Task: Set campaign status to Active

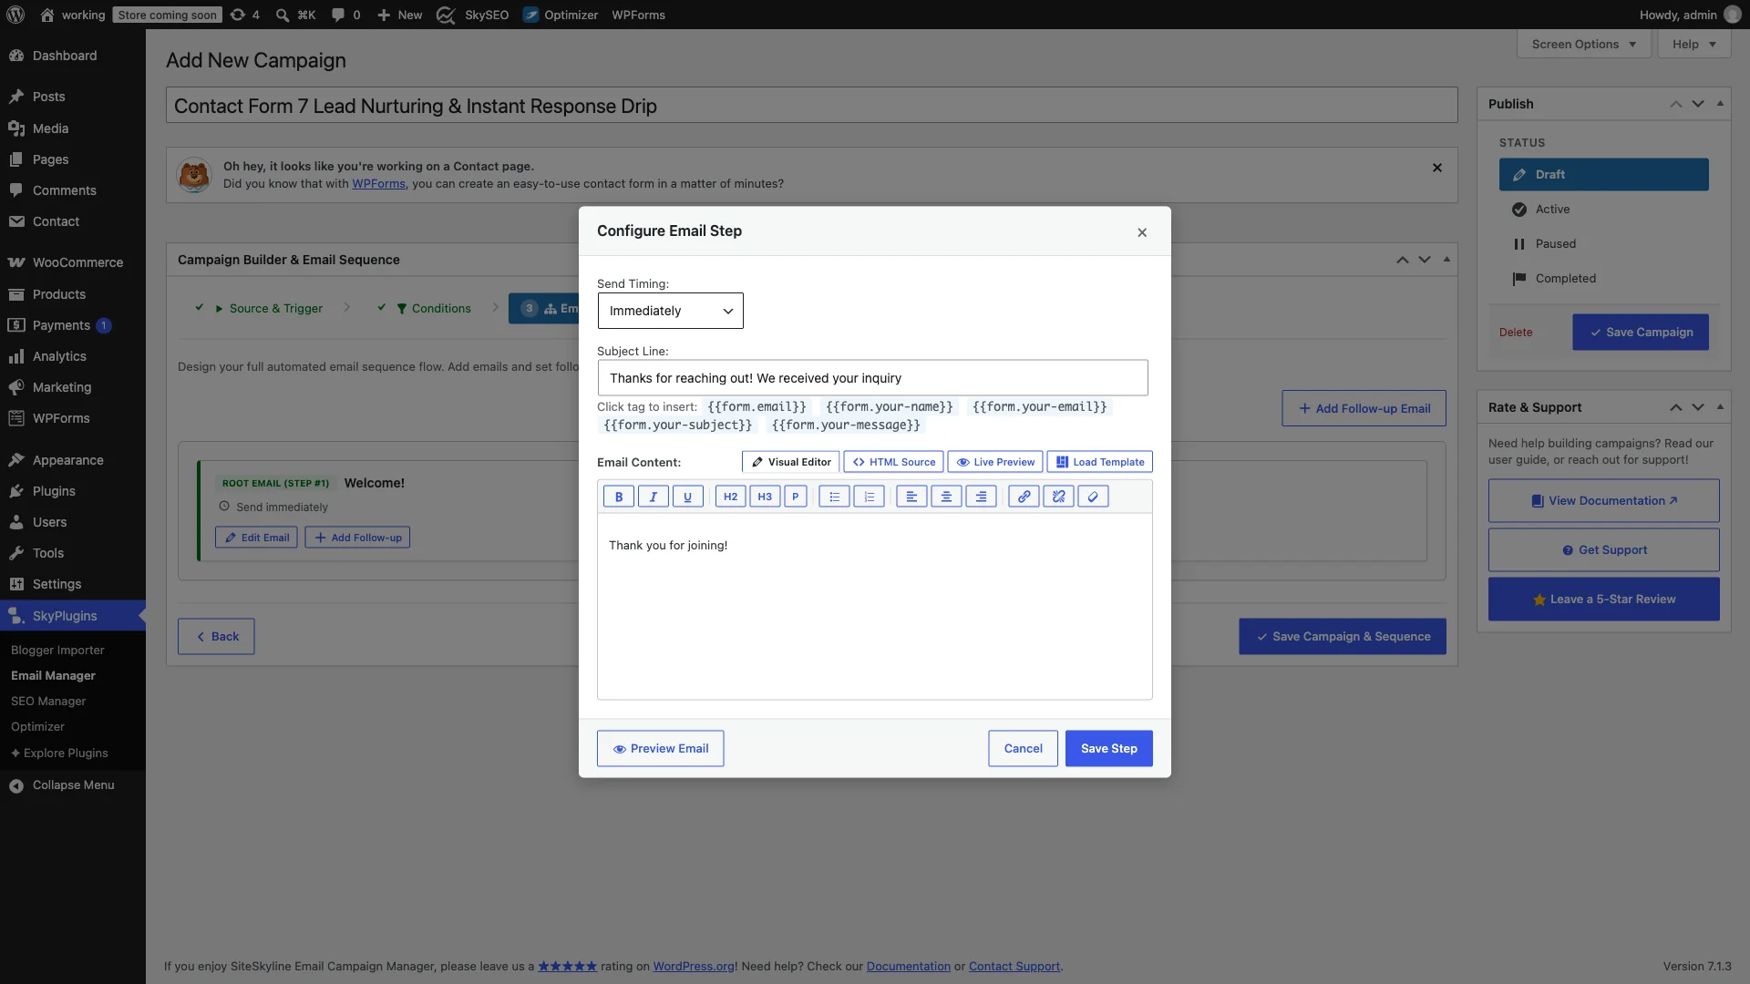Action: (1603, 209)
